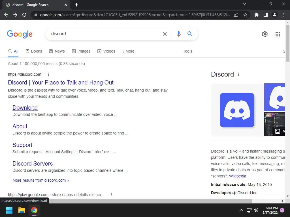Viewport: 290px width, 217px height.
Task: Switch to the Videos tab
Action: pyautogui.click(x=106, y=51)
